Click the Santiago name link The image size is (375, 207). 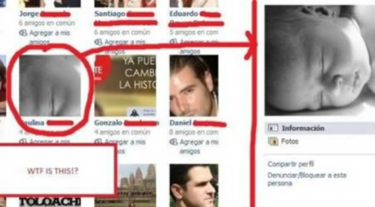coord(110,14)
